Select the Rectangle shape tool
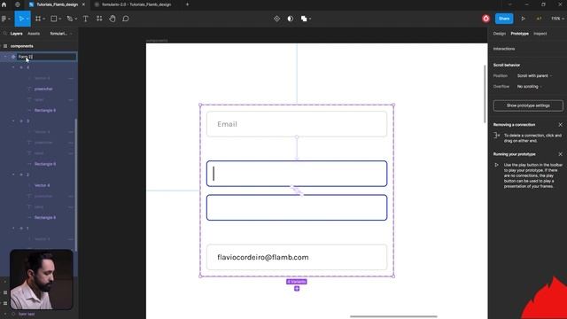Image resolution: width=567 pixels, height=319 pixels. pyautogui.click(x=54, y=19)
